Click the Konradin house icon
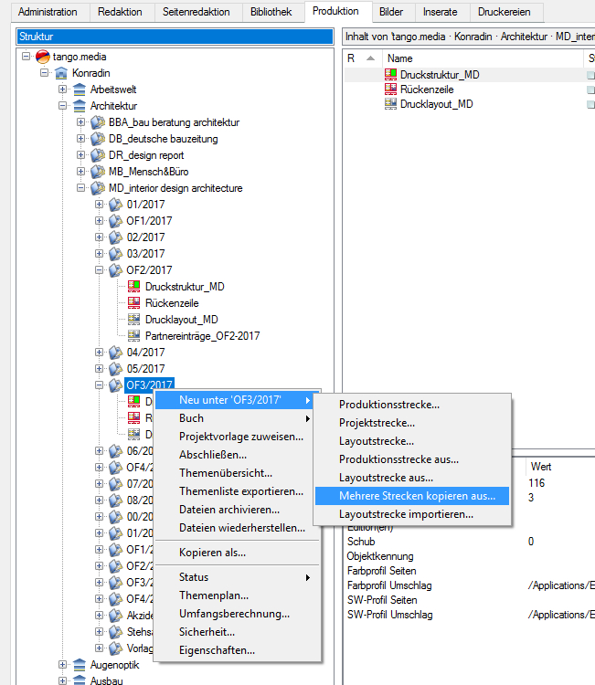The height and width of the screenshot is (685, 595). [x=61, y=73]
